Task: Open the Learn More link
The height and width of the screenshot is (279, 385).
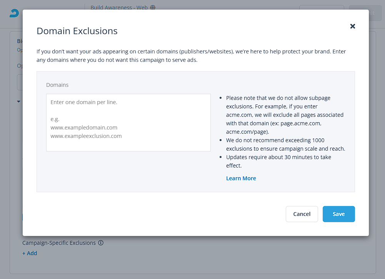Action: 241,178
